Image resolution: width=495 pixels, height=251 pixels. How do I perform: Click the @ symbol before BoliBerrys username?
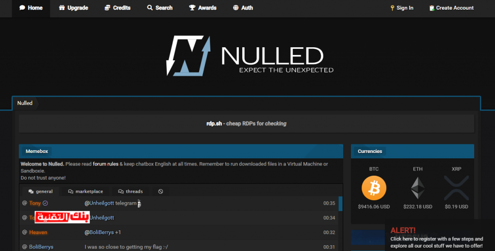click(x=24, y=247)
